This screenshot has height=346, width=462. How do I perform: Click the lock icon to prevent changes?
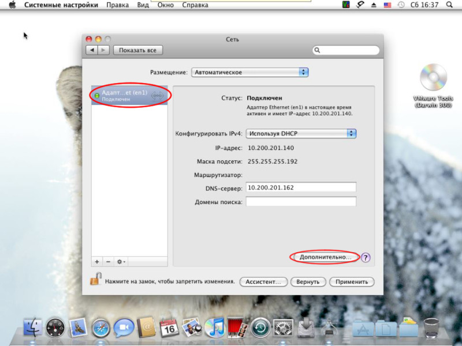coord(95,280)
